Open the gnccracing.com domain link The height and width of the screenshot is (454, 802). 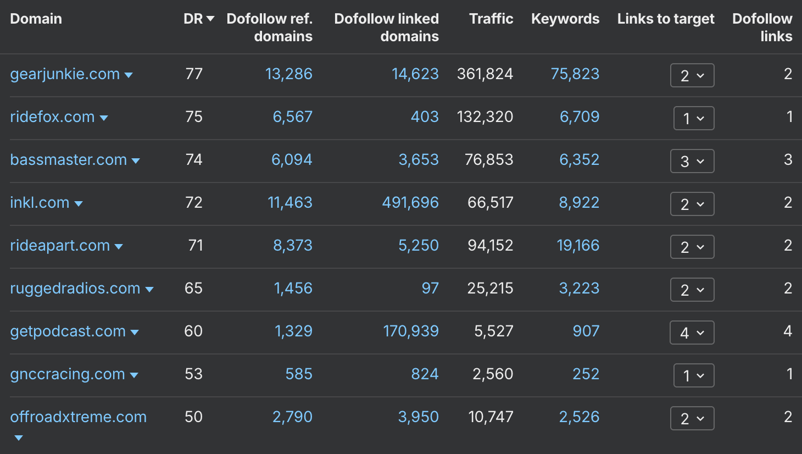point(67,374)
